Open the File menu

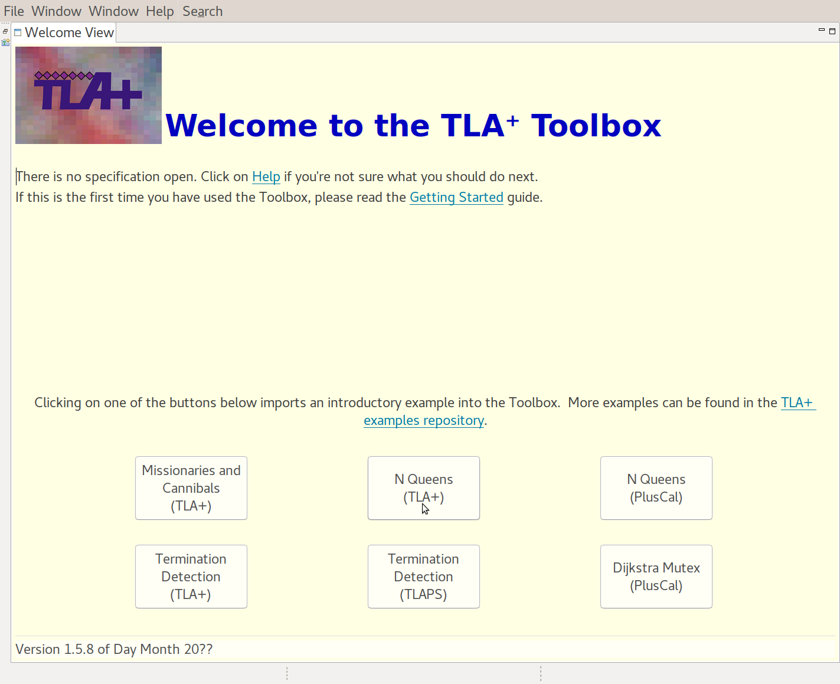[13, 11]
